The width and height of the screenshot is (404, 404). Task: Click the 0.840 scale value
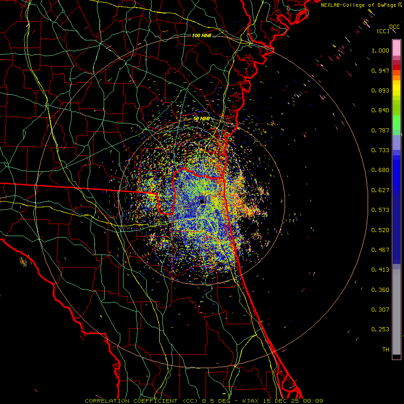(x=380, y=110)
